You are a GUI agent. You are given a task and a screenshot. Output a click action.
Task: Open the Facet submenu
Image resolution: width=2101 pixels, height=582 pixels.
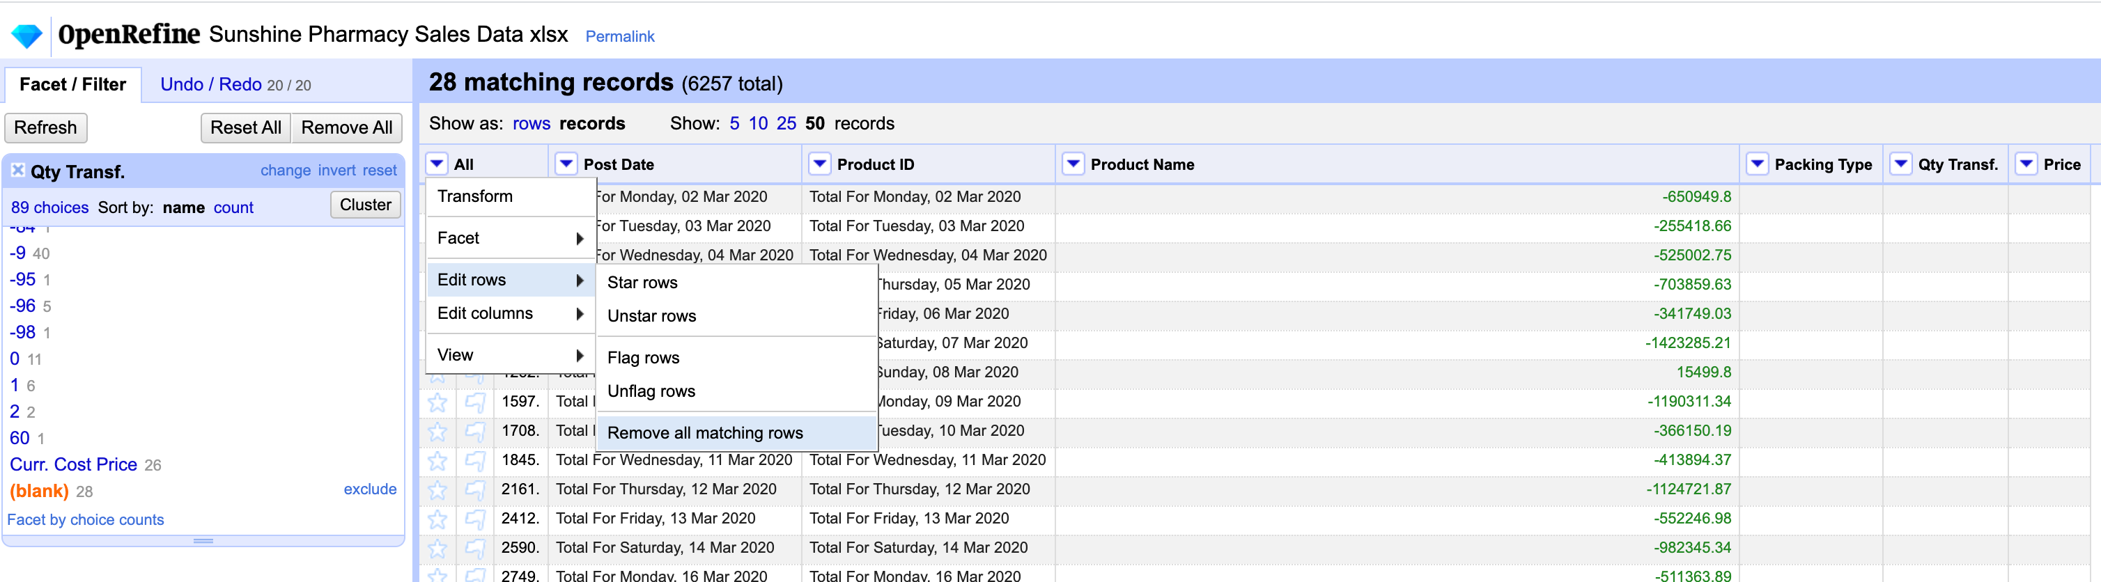click(510, 238)
